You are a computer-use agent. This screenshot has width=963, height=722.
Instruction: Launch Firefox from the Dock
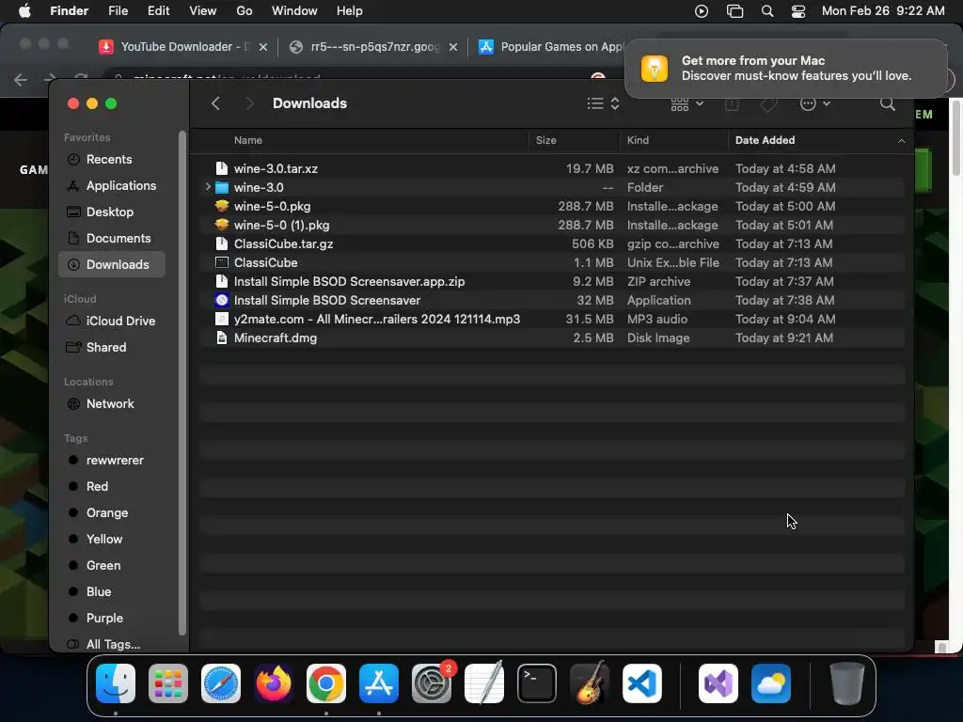tap(274, 683)
